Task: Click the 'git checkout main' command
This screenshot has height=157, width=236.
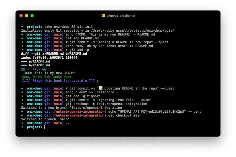Action: click(125, 115)
